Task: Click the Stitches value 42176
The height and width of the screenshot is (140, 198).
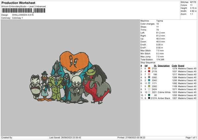Action: click(x=193, y=2)
